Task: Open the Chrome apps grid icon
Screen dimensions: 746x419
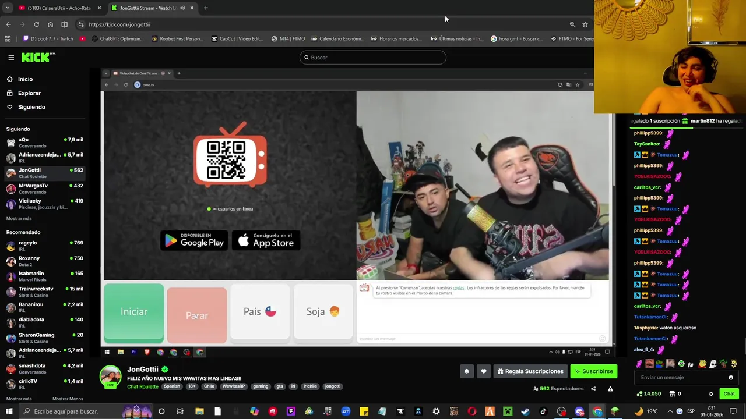Action: pos(8,39)
